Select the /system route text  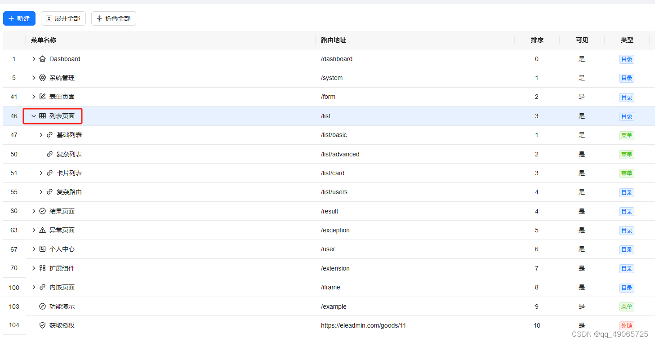[x=332, y=78]
